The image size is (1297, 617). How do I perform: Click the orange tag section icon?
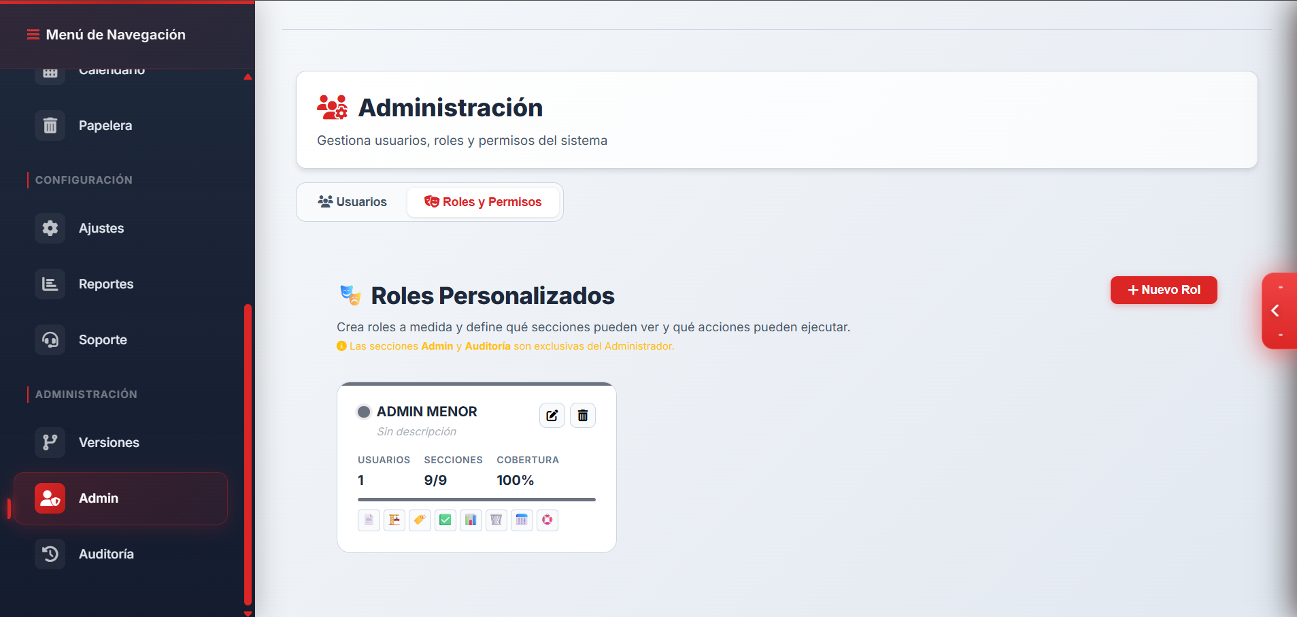tap(420, 520)
